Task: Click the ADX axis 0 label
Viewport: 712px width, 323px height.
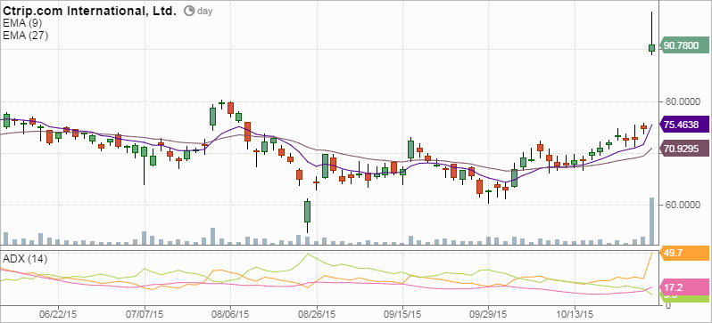Action: pos(668,305)
